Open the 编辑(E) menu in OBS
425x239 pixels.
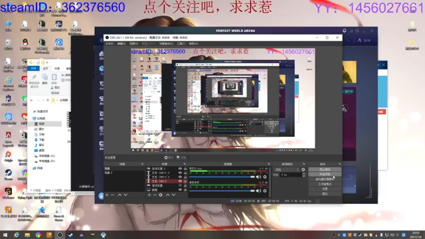coord(122,44)
